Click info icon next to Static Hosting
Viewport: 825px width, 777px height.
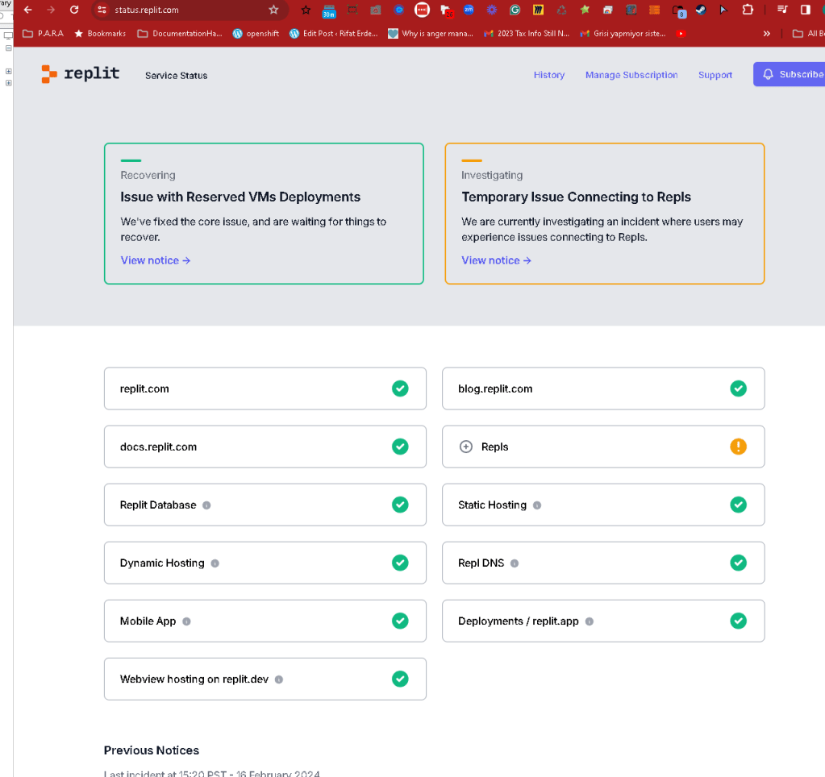click(x=536, y=505)
